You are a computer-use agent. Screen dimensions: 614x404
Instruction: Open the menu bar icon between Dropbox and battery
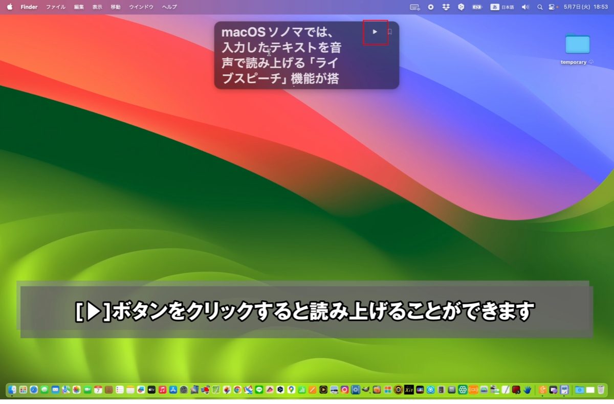tap(461, 7)
